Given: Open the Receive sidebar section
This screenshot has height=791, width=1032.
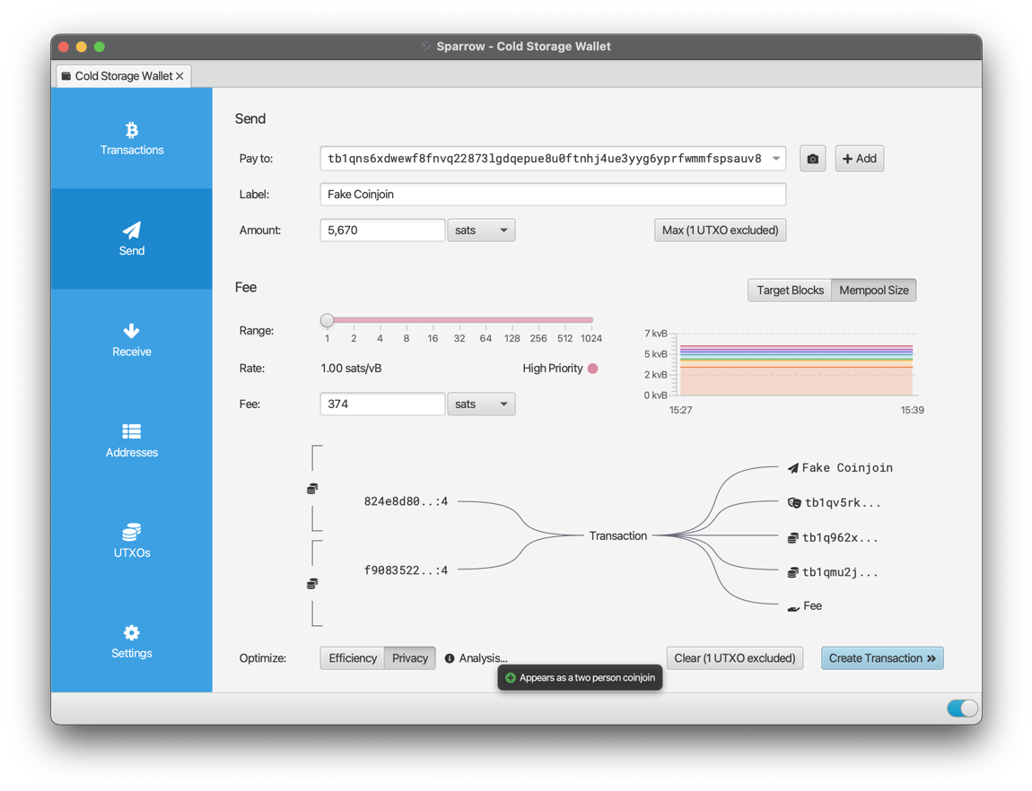Looking at the screenshot, I should point(132,340).
